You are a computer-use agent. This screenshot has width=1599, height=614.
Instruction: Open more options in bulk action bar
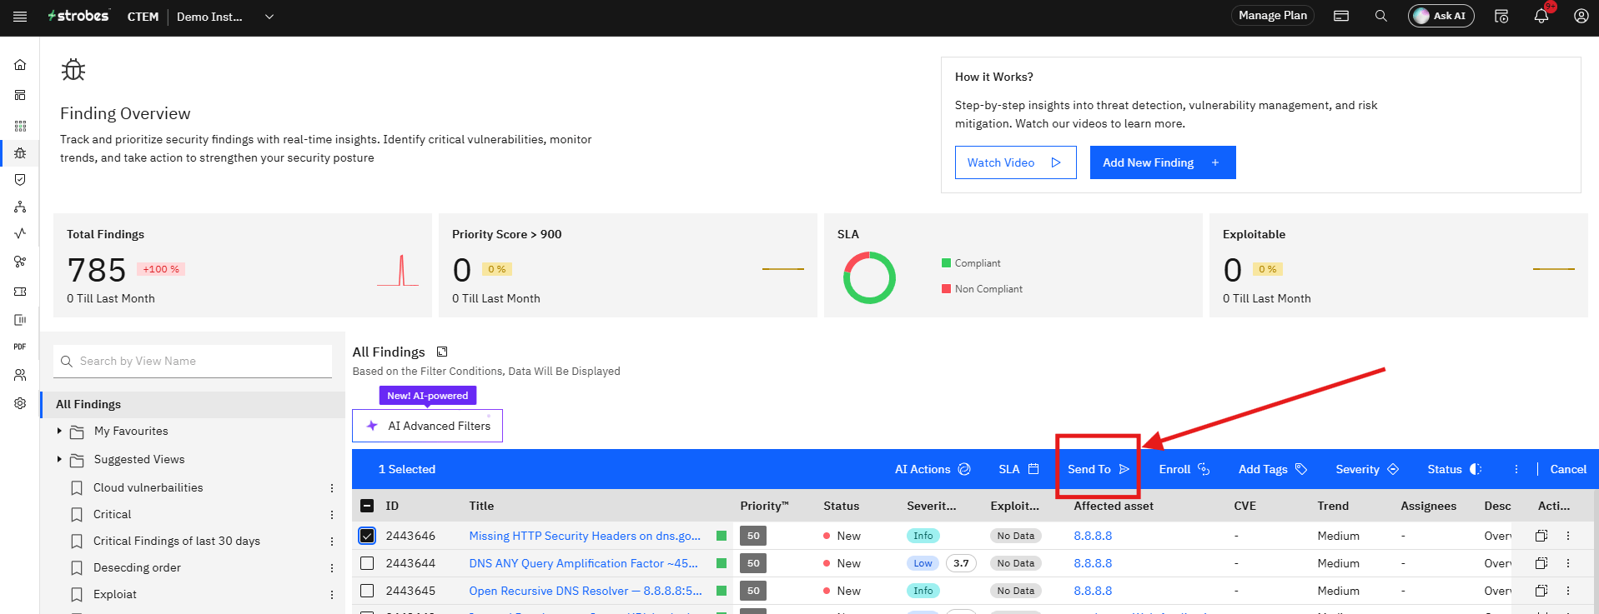point(1516,469)
